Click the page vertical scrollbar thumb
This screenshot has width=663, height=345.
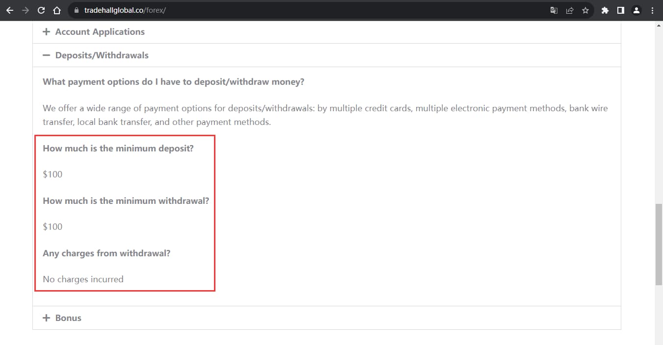tap(659, 244)
